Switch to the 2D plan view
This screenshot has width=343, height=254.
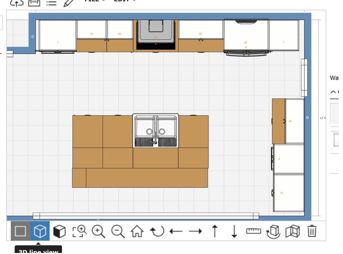click(x=20, y=231)
